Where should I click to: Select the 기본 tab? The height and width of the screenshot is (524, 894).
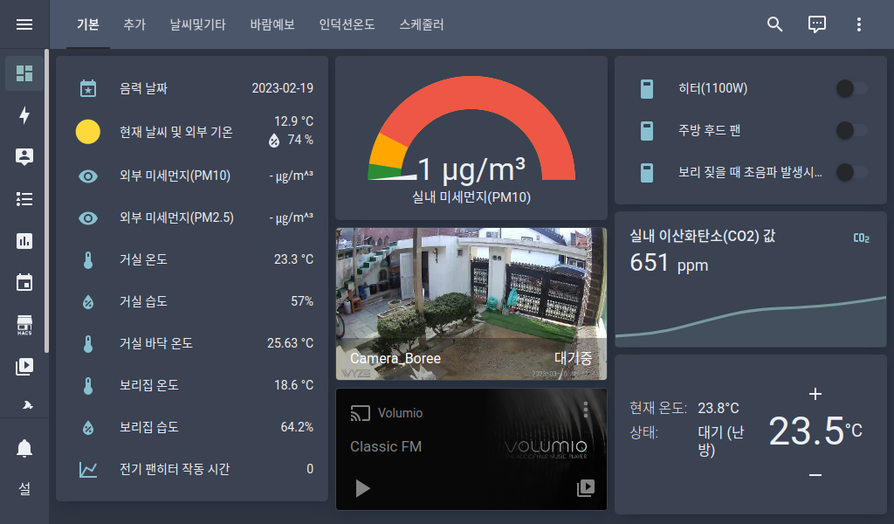point(88,24)
